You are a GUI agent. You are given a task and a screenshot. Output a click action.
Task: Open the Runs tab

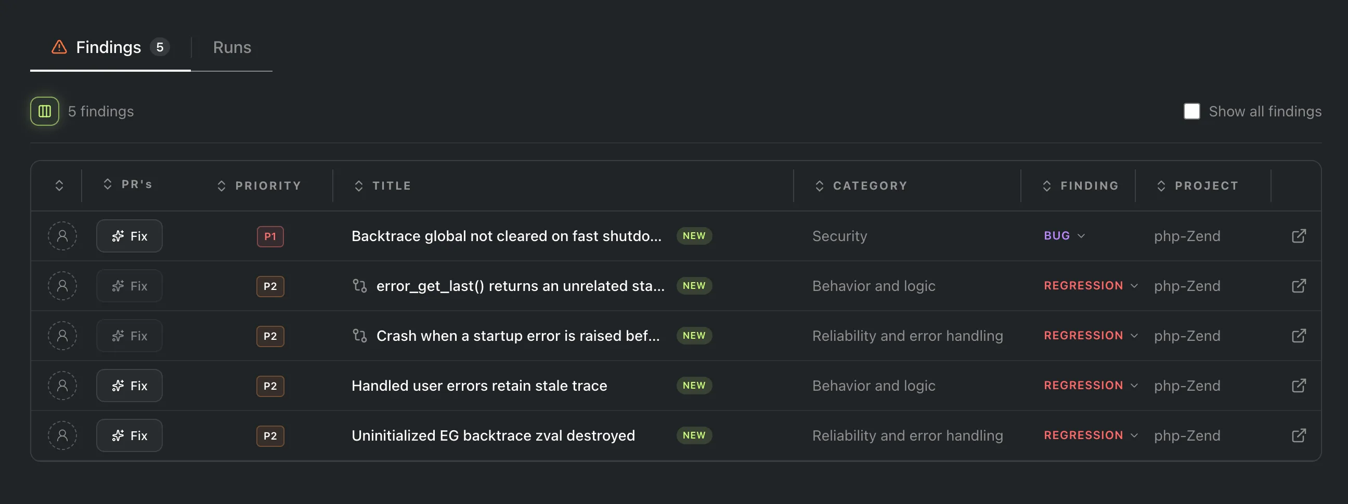232,47
